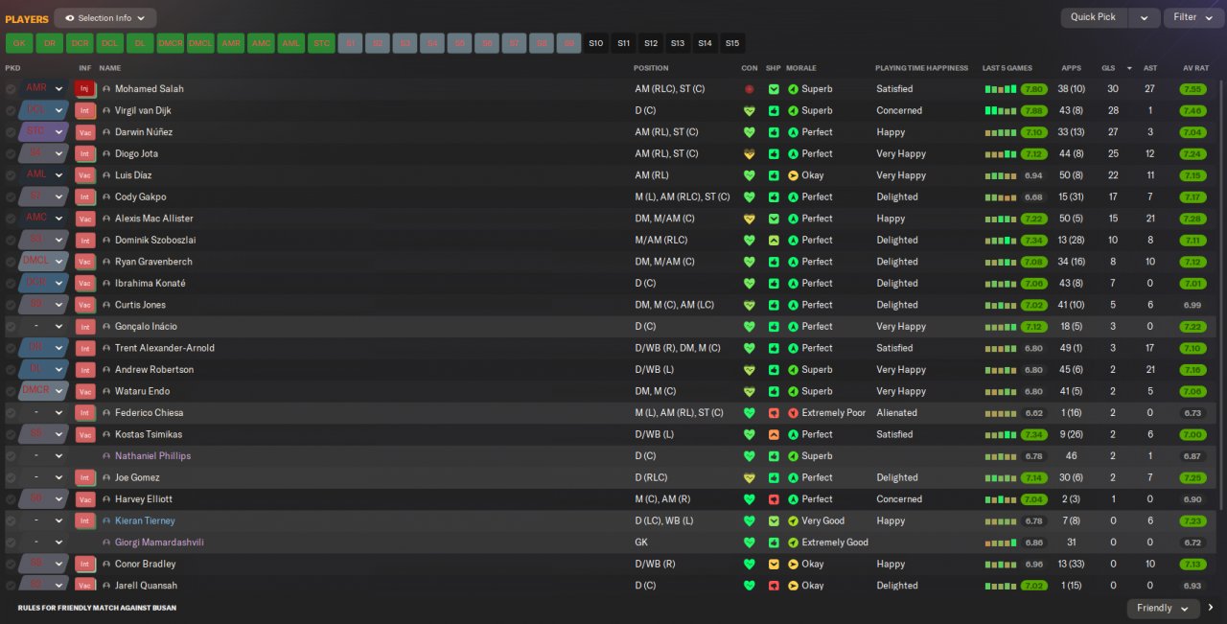Click Diogo Jota's orange heart condition icon
The width and height of the screenshot is (1227, 624).
(x=750, y=153)
